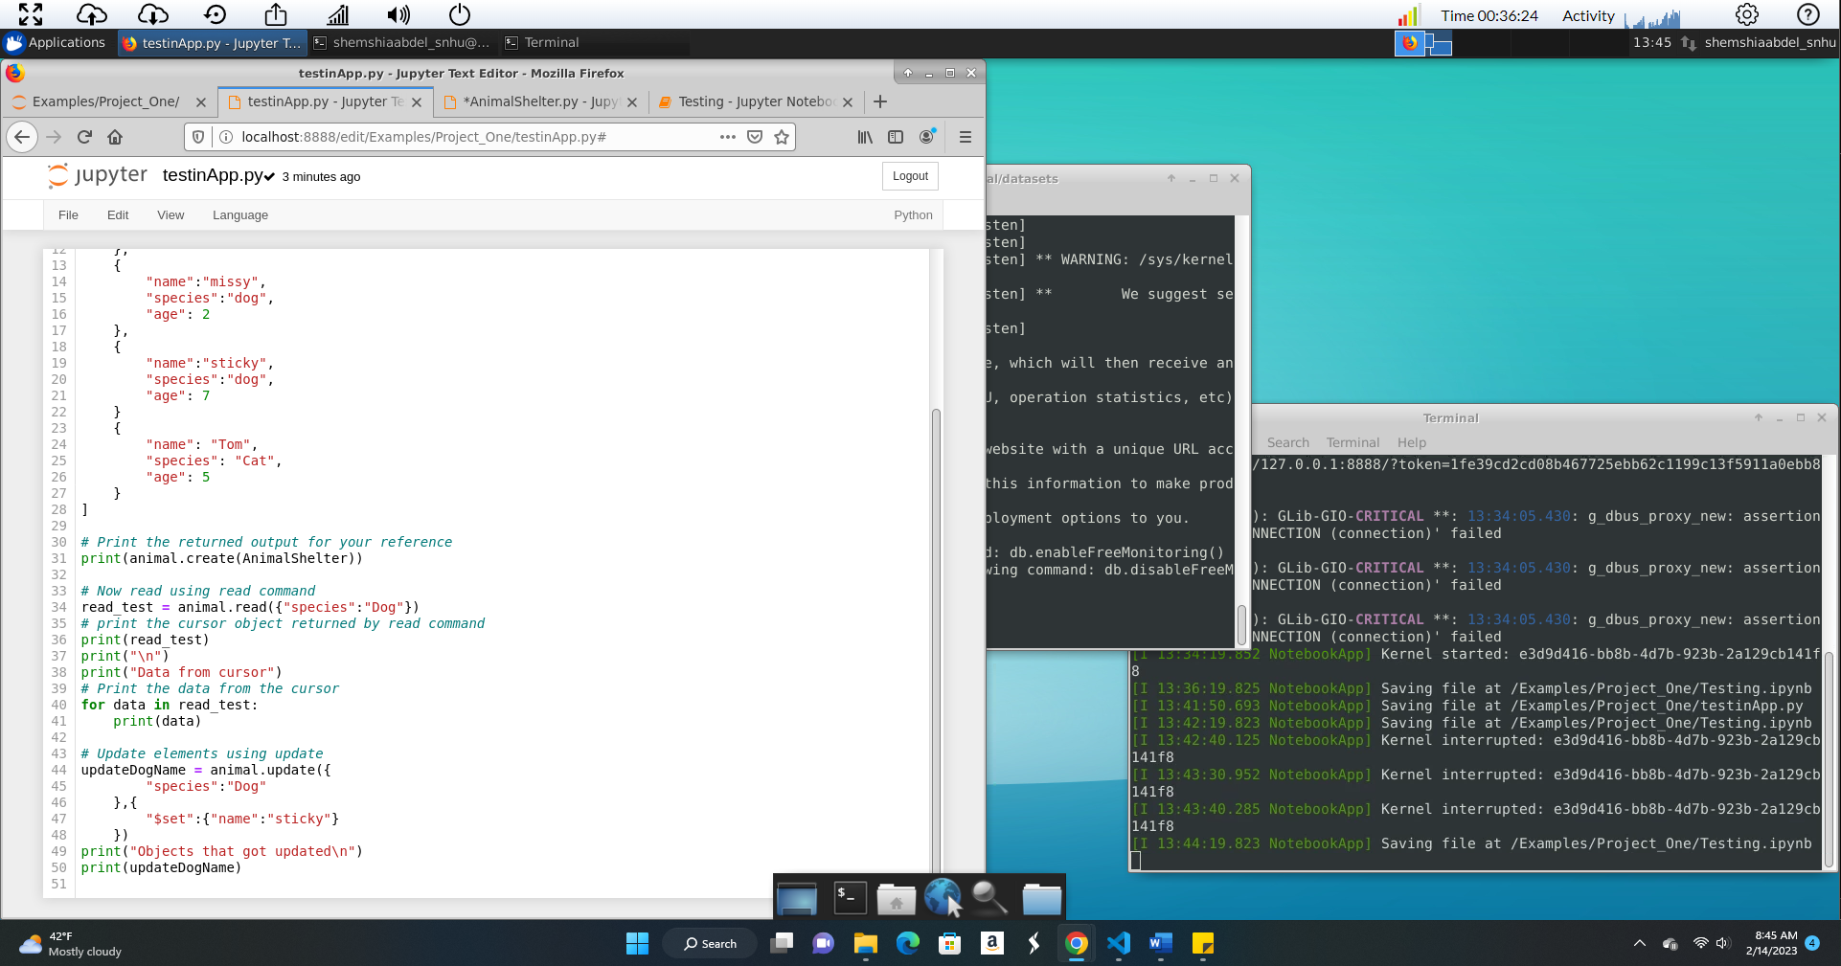Go back in Firefox
This screenshot has width=1841, height=966.
click(22, 137)
